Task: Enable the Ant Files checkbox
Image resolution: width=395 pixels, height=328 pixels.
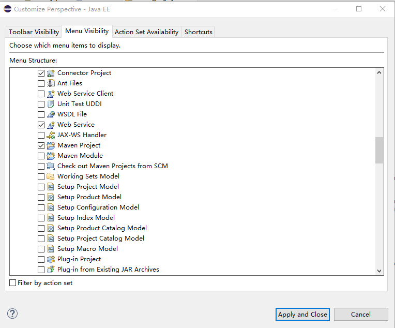Action: pyautogui.click(x=41, y=83)
